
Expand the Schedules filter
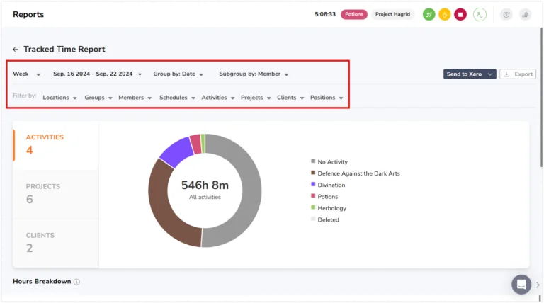click(x=177, y=98)
